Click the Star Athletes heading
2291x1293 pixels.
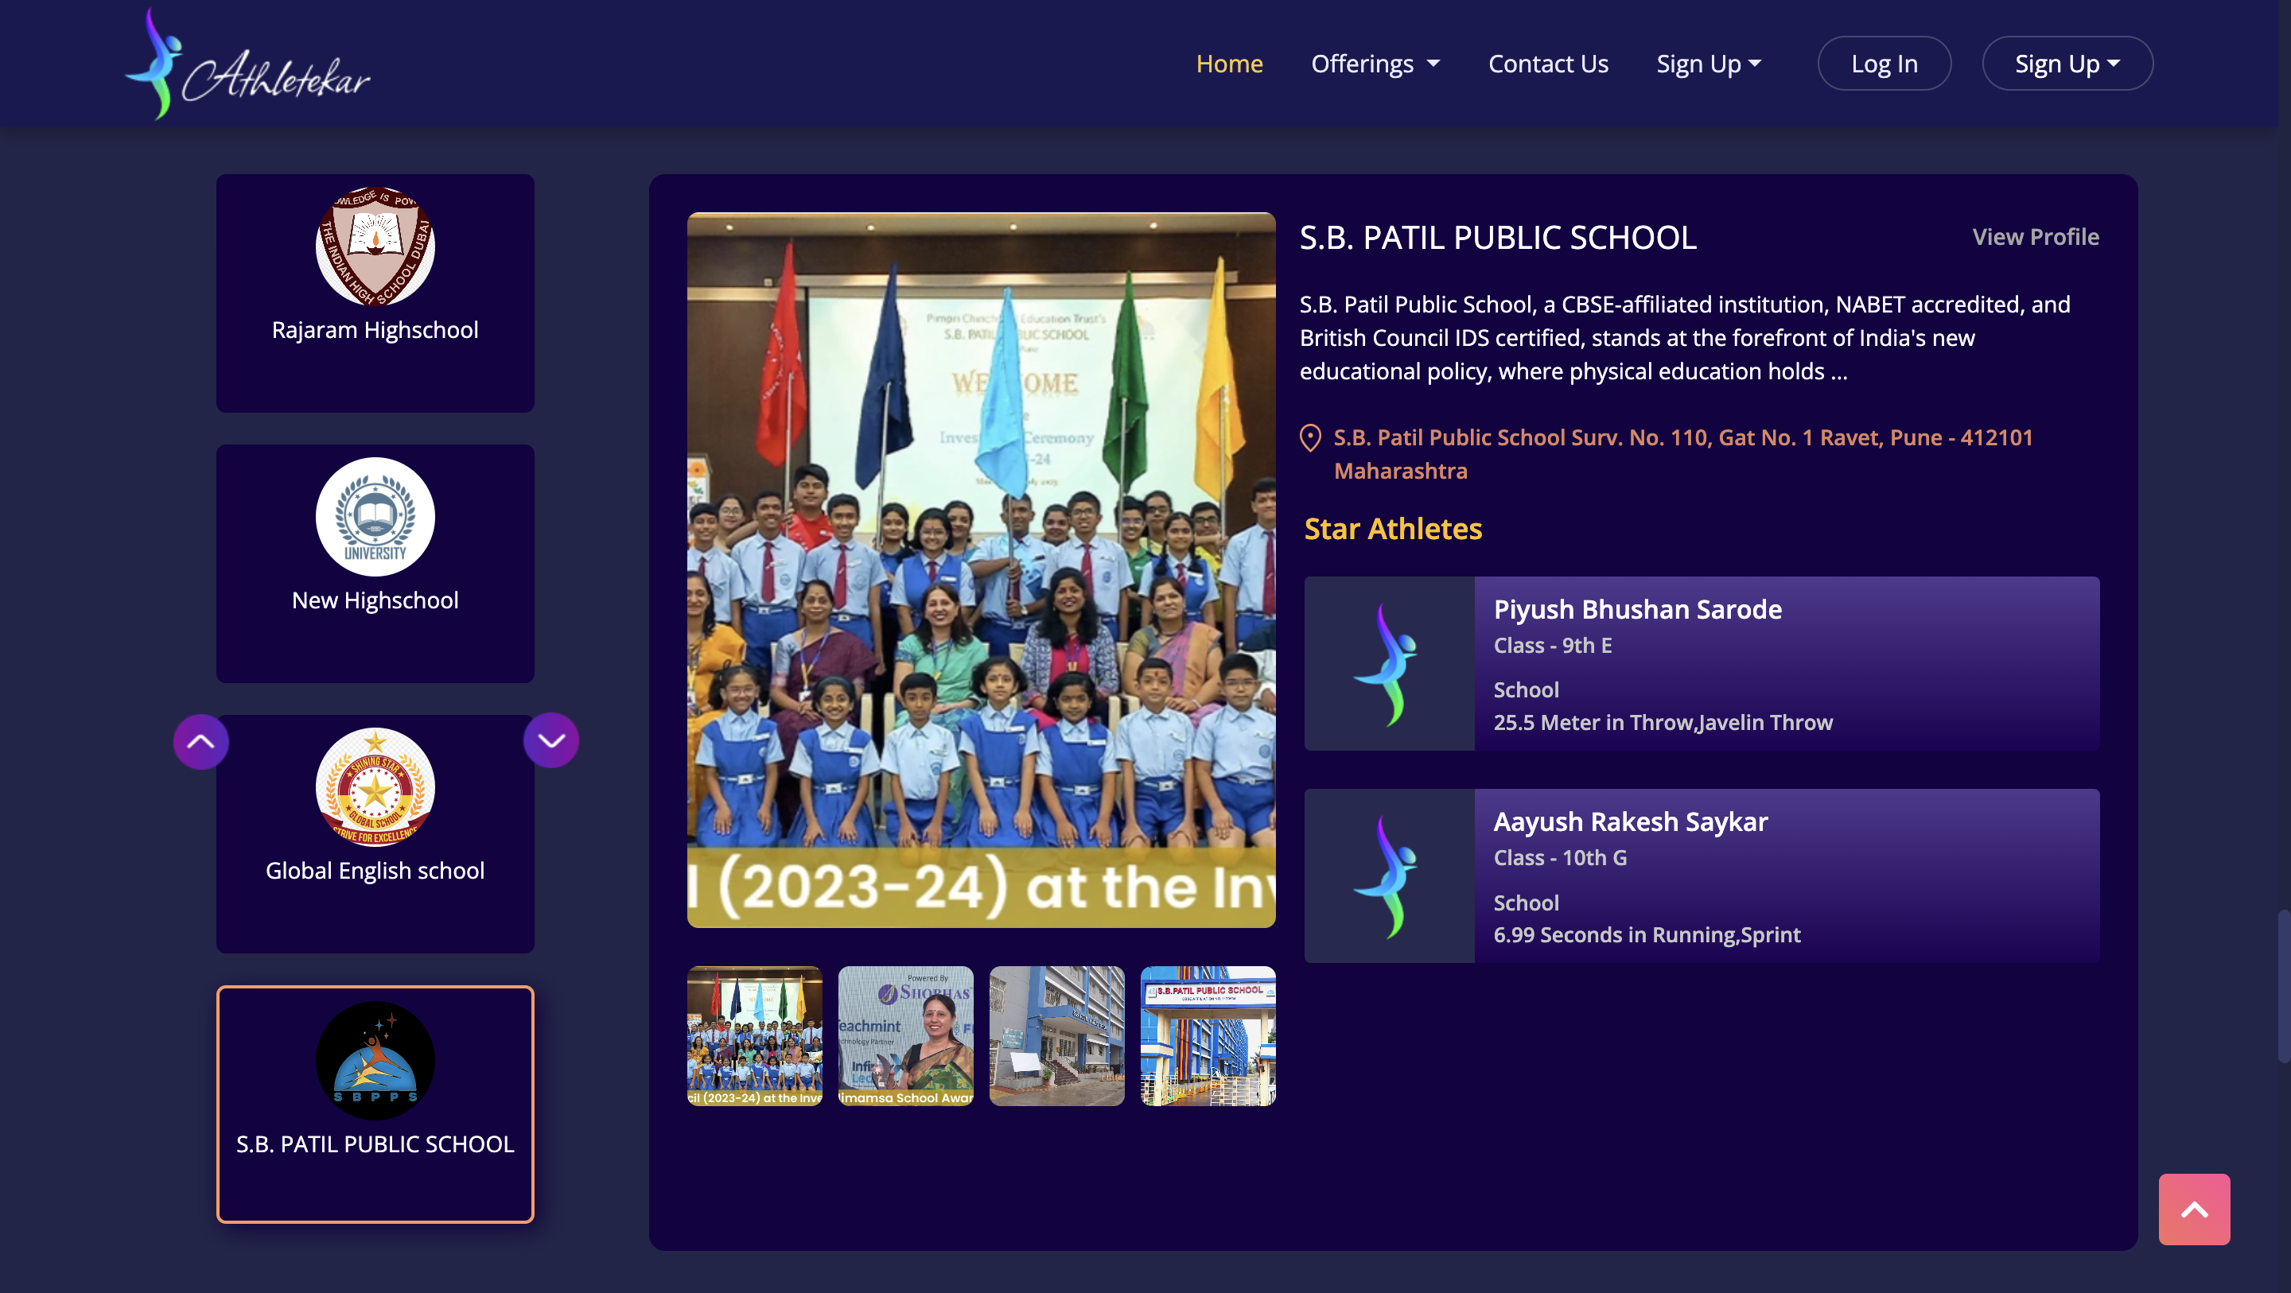tap(1393, 529)
